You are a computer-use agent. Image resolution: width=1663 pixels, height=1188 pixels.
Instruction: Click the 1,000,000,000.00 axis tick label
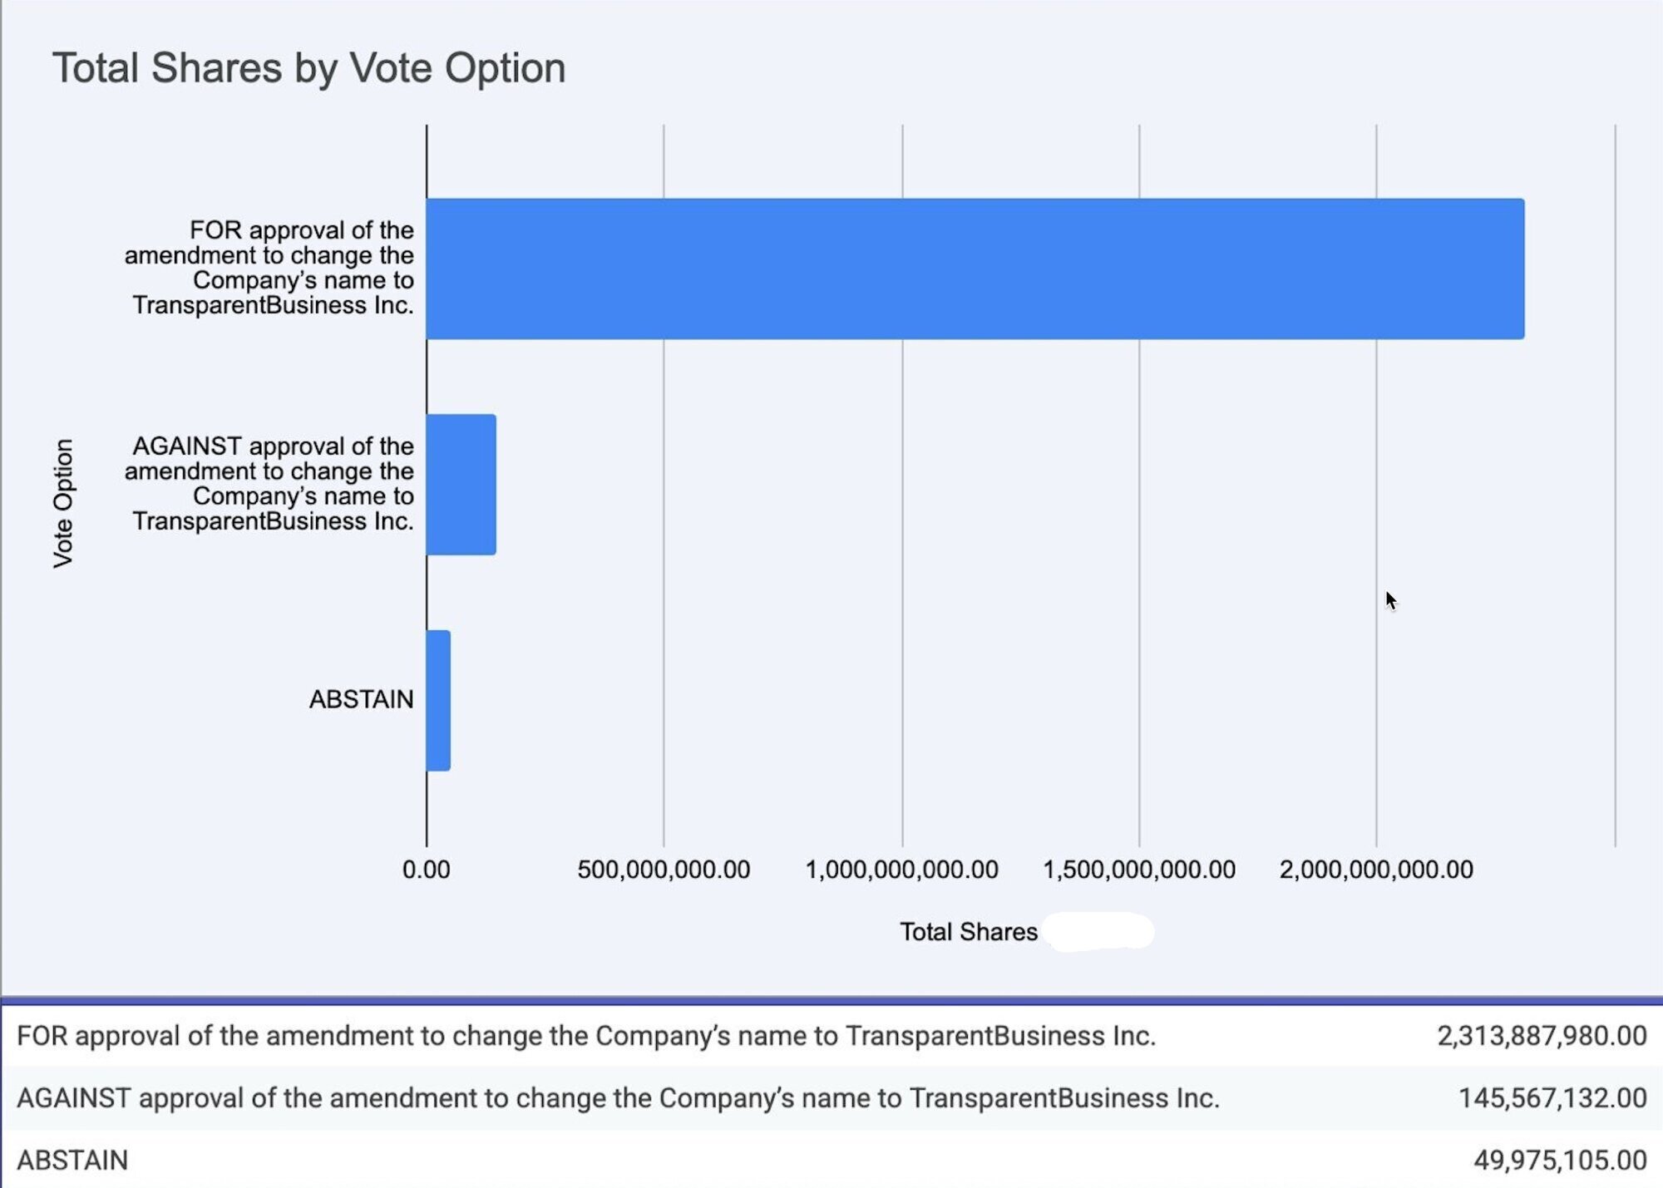(901, 870)
